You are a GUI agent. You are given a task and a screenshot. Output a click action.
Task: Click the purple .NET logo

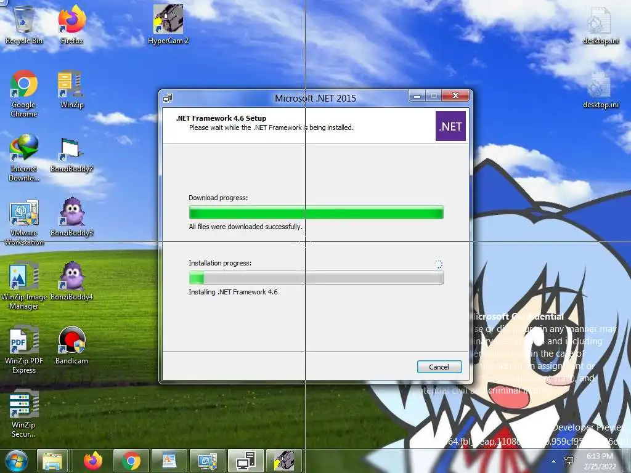(450, 126)
